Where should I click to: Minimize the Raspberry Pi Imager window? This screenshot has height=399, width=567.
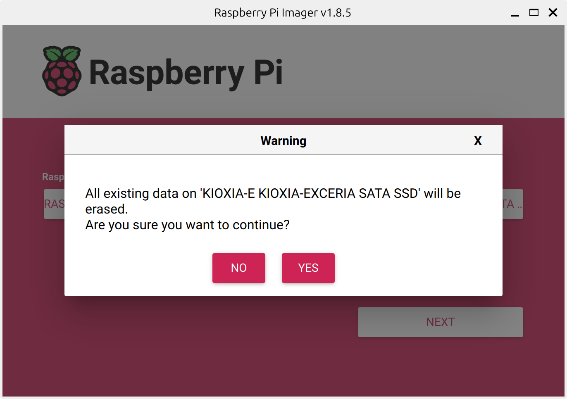515,13
